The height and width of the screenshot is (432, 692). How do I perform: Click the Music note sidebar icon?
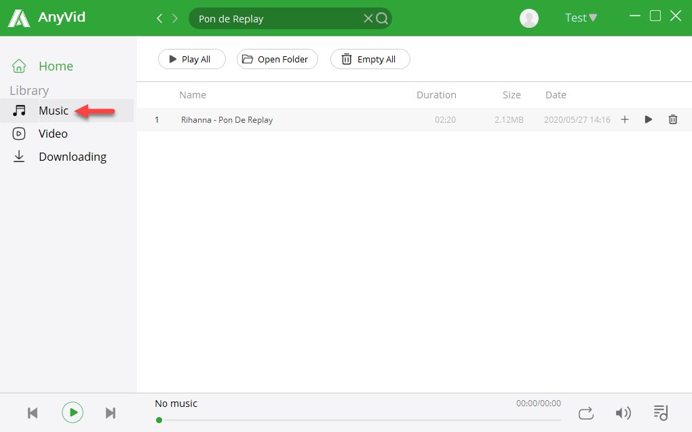[19, 111]
